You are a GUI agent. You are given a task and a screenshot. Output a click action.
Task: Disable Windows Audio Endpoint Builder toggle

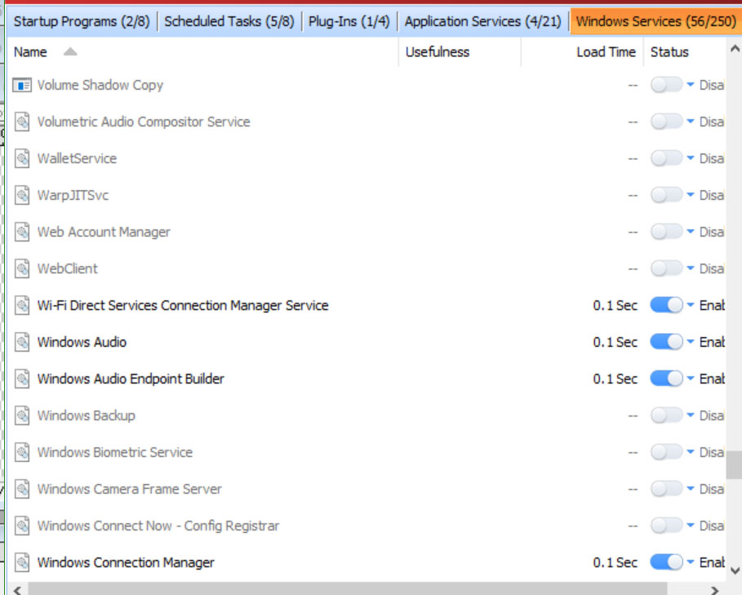[x=666, y=379]
